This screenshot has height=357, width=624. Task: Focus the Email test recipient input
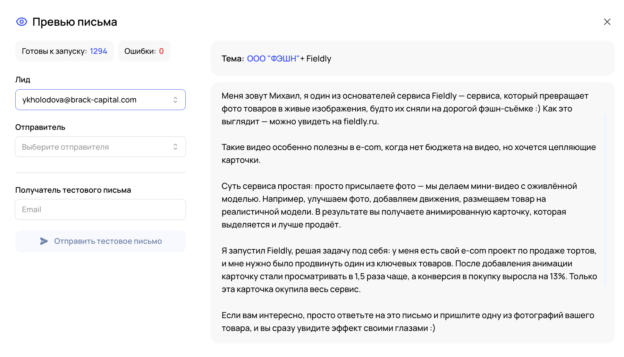(x=100, y=209)
